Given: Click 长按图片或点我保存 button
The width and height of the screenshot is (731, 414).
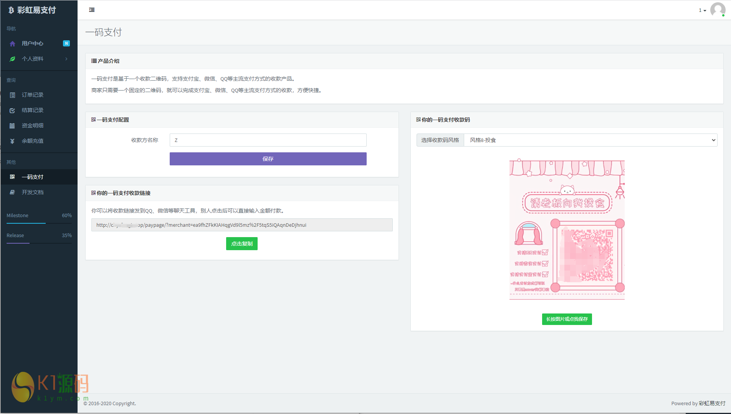Looking at the screenshot, I should pos(567,319).
